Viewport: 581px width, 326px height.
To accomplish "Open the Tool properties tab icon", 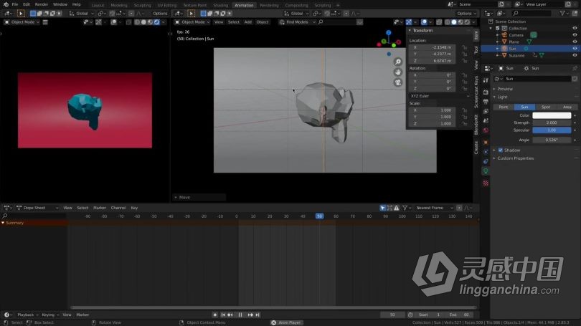I will click(486, 80).
